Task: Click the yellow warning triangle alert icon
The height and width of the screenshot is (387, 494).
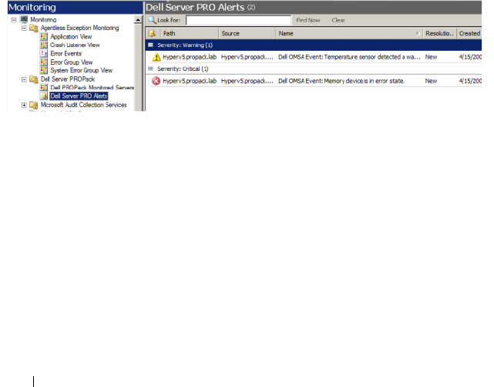Action: coord(156,57)
